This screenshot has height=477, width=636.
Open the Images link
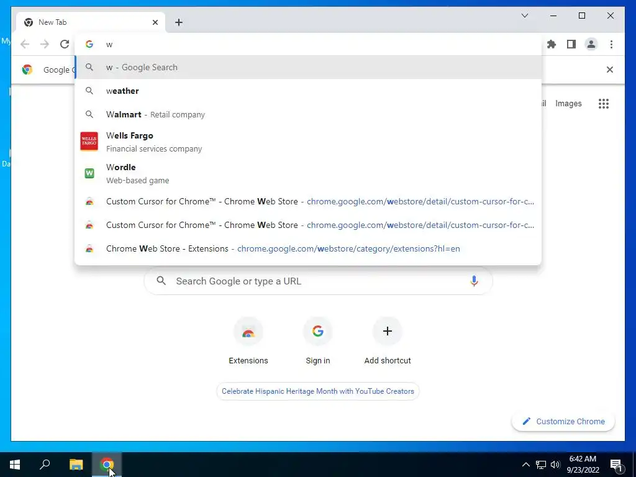tap(568, 104)
